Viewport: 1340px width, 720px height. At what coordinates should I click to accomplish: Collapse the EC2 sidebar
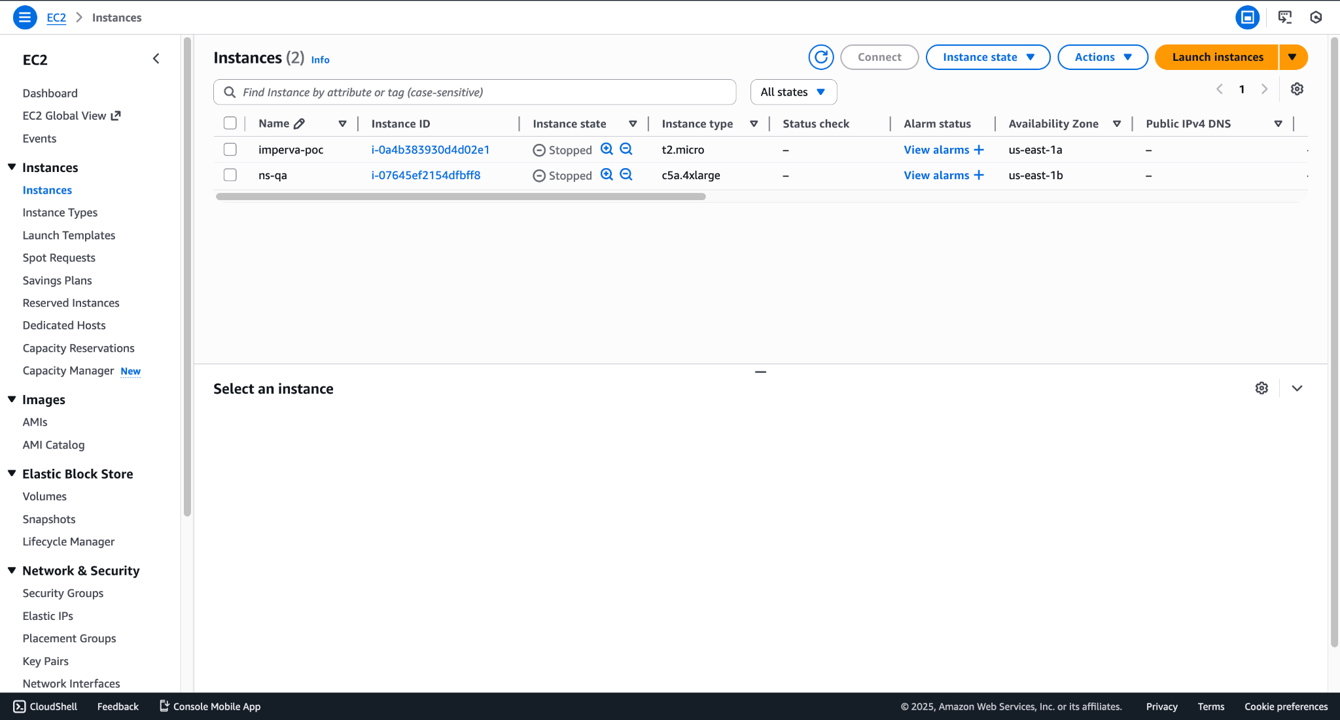(156, 59)
